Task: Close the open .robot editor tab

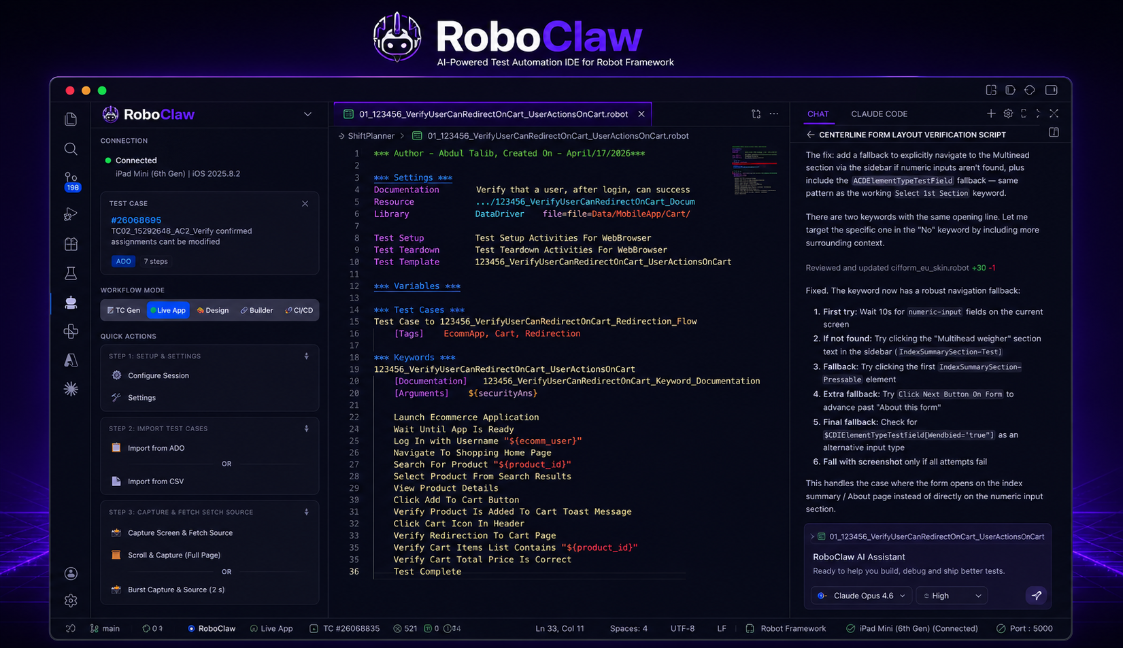Action: (641, 114)
